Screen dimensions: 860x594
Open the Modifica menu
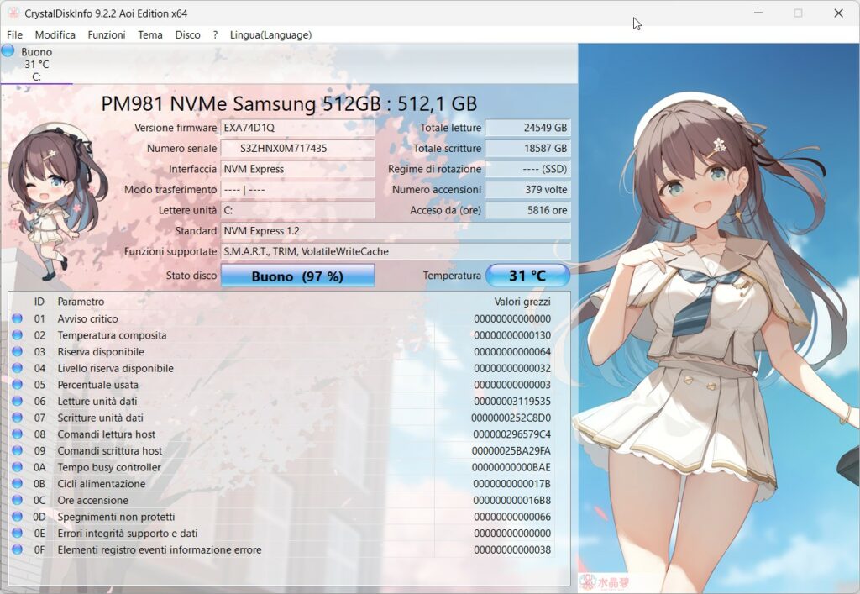coord(55,34)
